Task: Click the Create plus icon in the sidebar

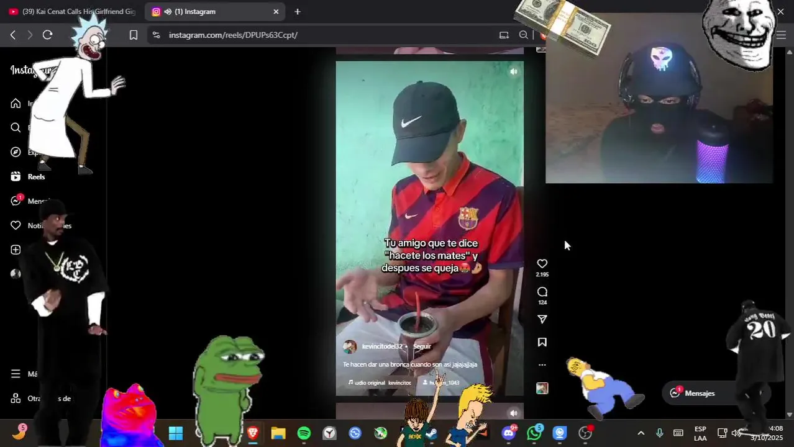Action: click(16, 250)
